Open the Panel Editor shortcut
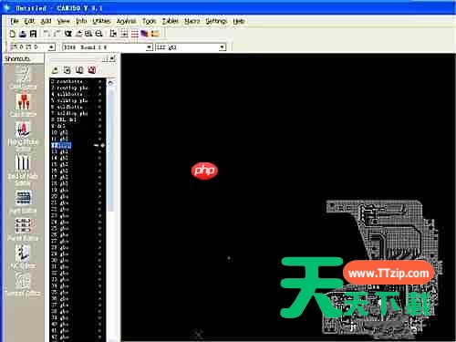Screen dimensions: 456x342 [x=23, y=229]
